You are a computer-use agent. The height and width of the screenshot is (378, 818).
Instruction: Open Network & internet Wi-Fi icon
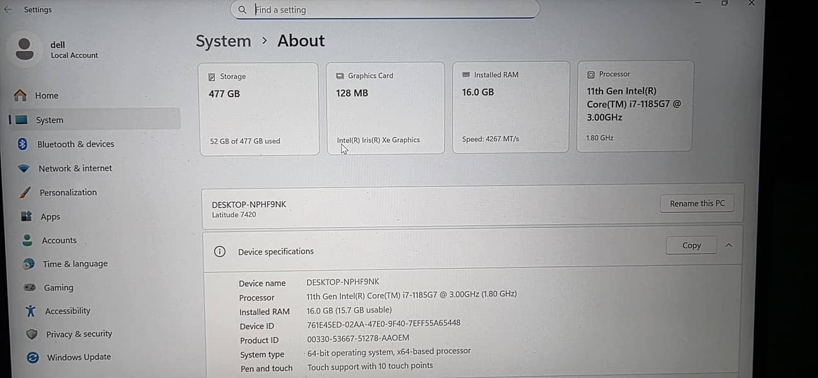click(23, 169)
